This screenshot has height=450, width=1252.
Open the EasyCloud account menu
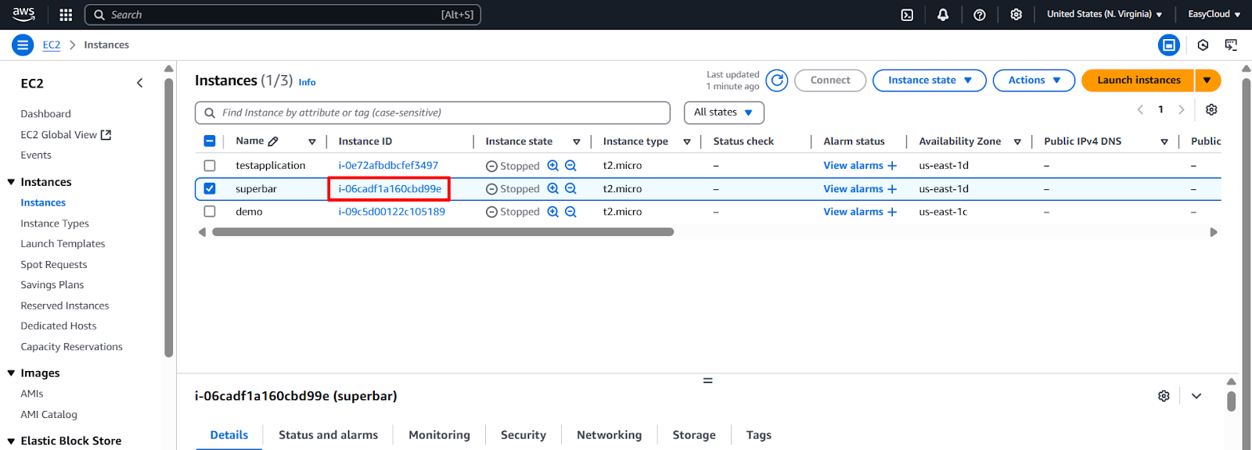(x=1214, y=14)
